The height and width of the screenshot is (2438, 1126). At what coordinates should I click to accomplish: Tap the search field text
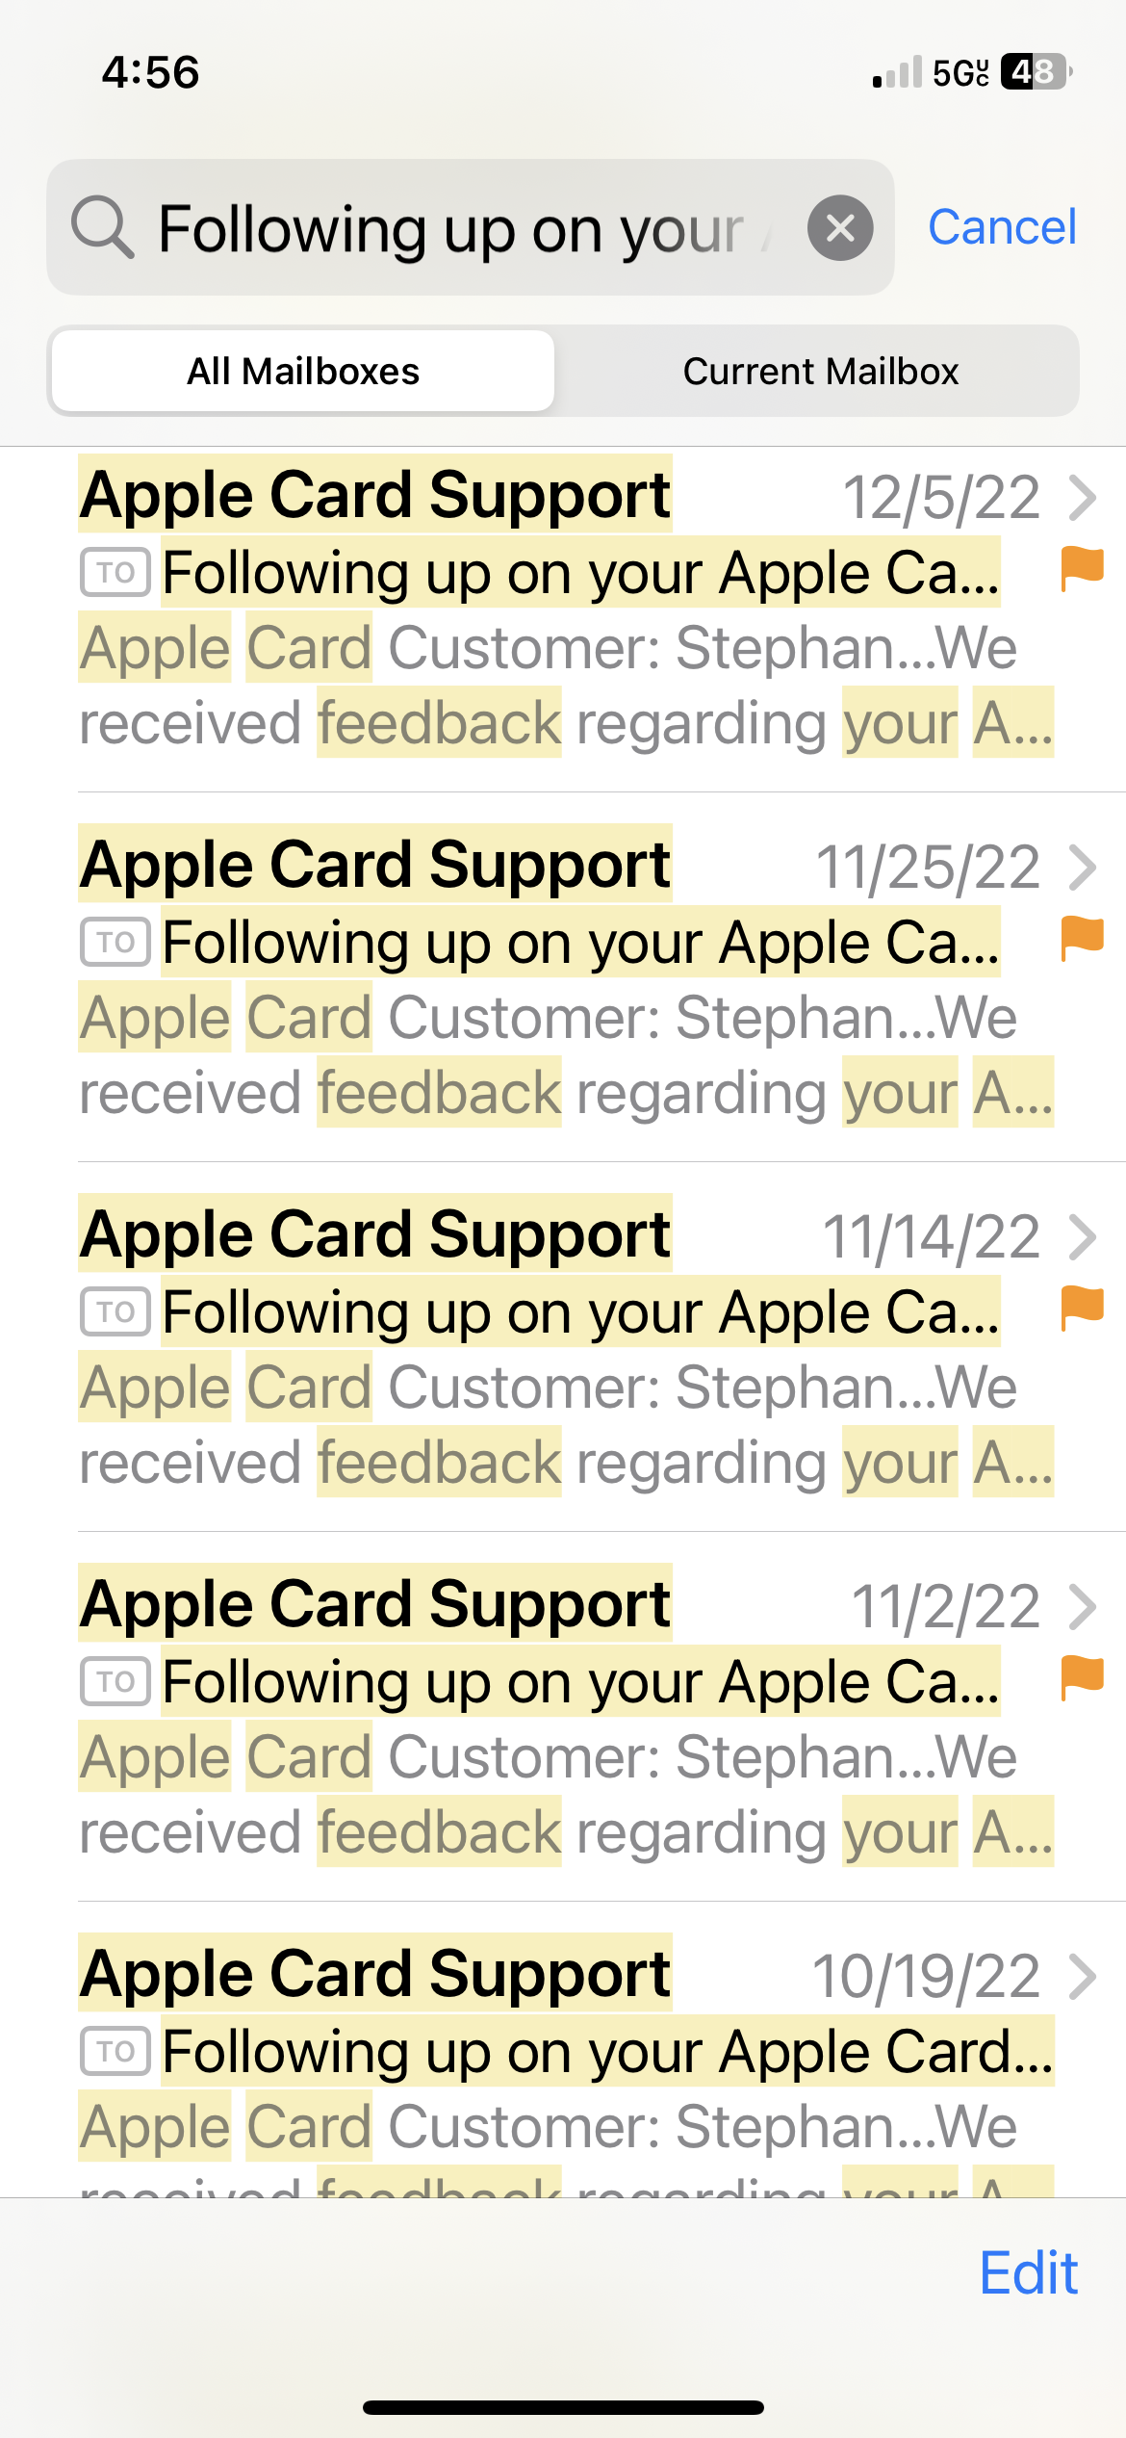pos(450,229)
